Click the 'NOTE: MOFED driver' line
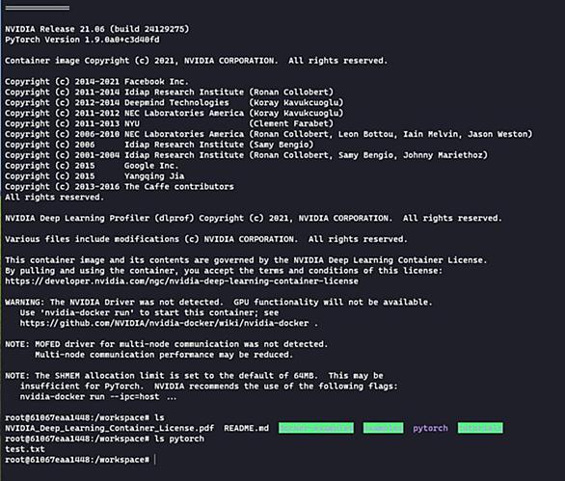The width and height of the screenshot is (565, 481). [166, 344]
